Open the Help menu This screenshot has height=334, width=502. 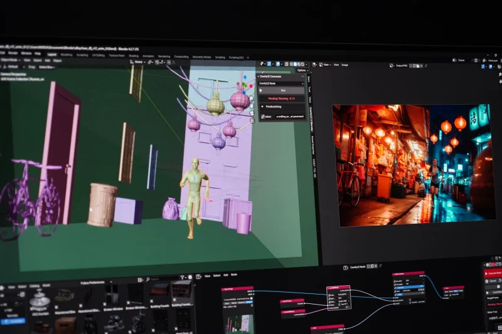pyautogui.click(x=38, y=54)
